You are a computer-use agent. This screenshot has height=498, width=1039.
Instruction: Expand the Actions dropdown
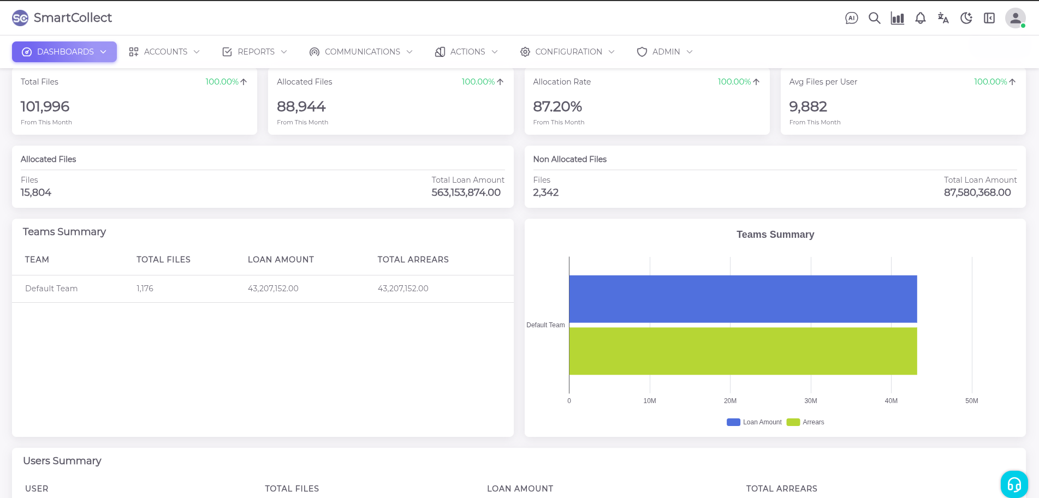(466, 52)
